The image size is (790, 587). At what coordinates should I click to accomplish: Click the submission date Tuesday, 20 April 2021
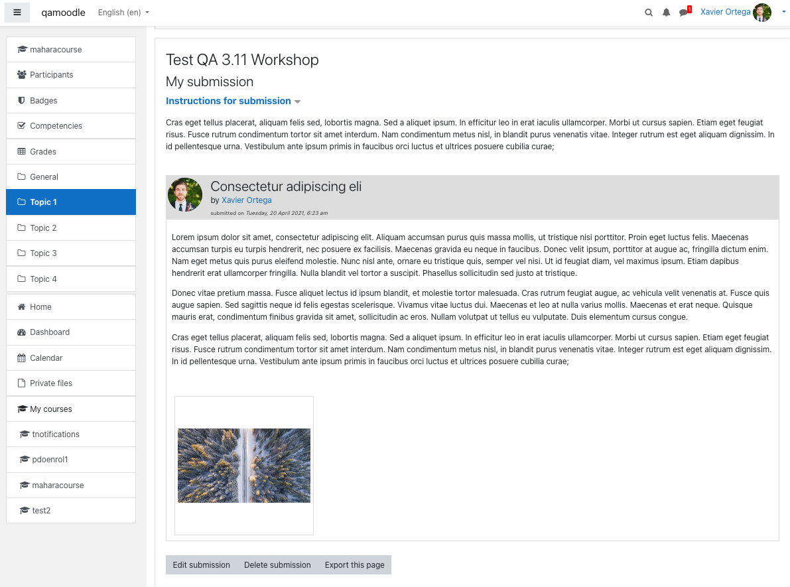tap(287, 213)
